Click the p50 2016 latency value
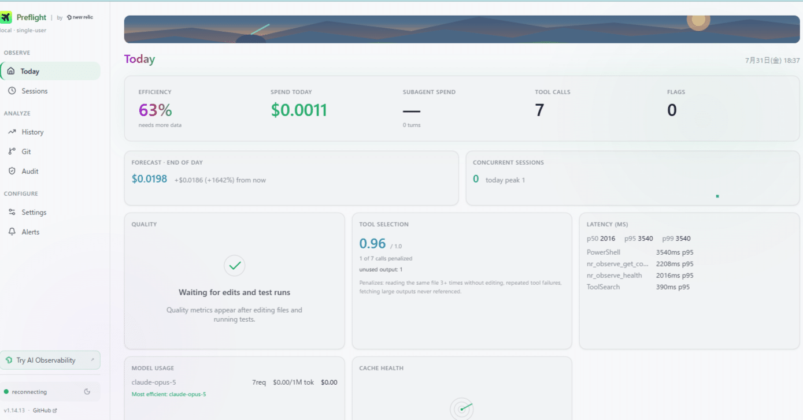The image size is (803, 420). [x=601, y=238]
